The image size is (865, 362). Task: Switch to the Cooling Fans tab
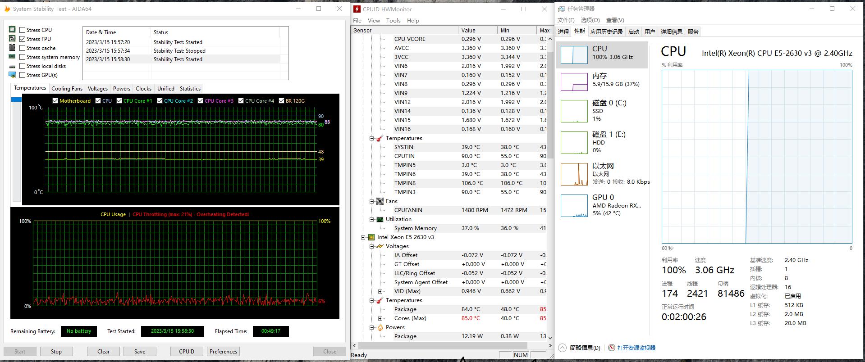(x=67, y=89)
